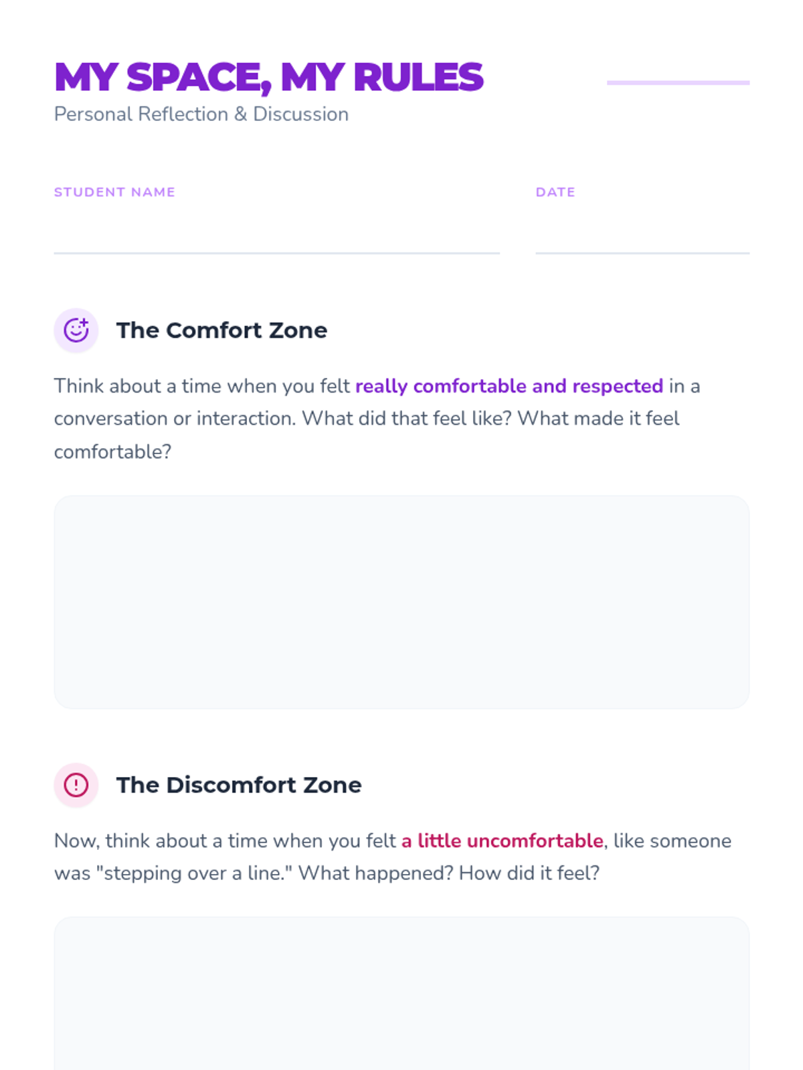803x1070 pixels.
Task: Click the Discomfort Zone answer box
Action: click(401, 994)
